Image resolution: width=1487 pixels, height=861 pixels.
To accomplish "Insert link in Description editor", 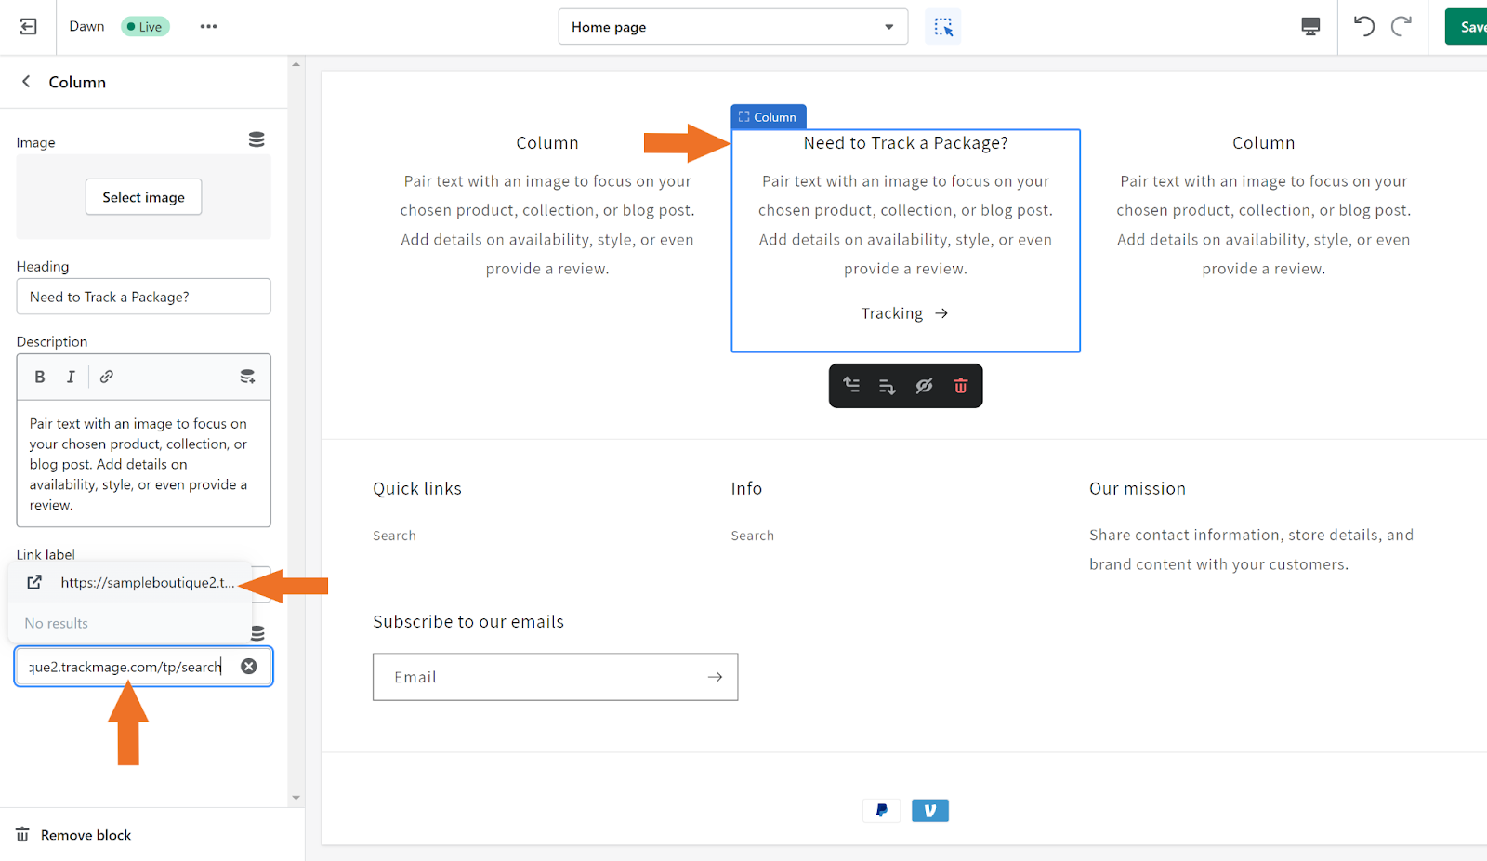I will click(107, 377).
